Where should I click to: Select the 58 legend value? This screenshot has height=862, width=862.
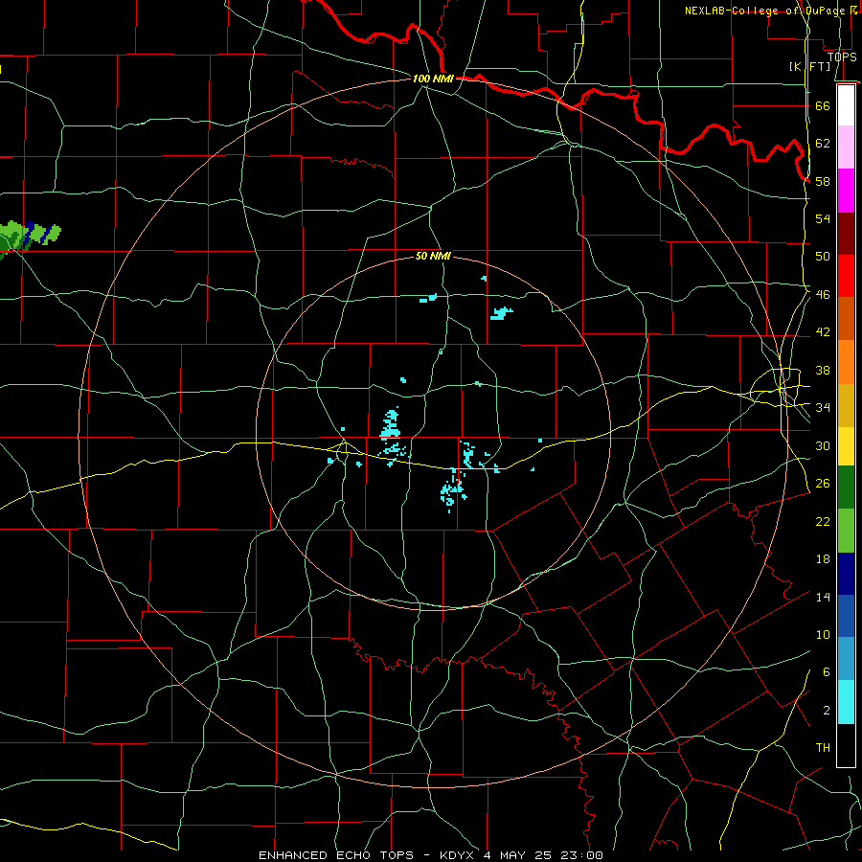(823, 181)
